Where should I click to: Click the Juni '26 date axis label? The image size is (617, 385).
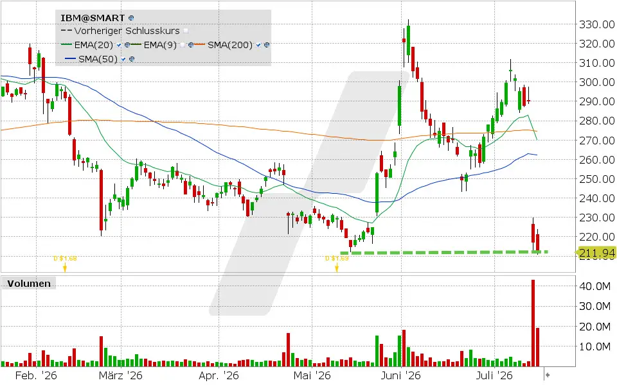click(x=400, y=375)
